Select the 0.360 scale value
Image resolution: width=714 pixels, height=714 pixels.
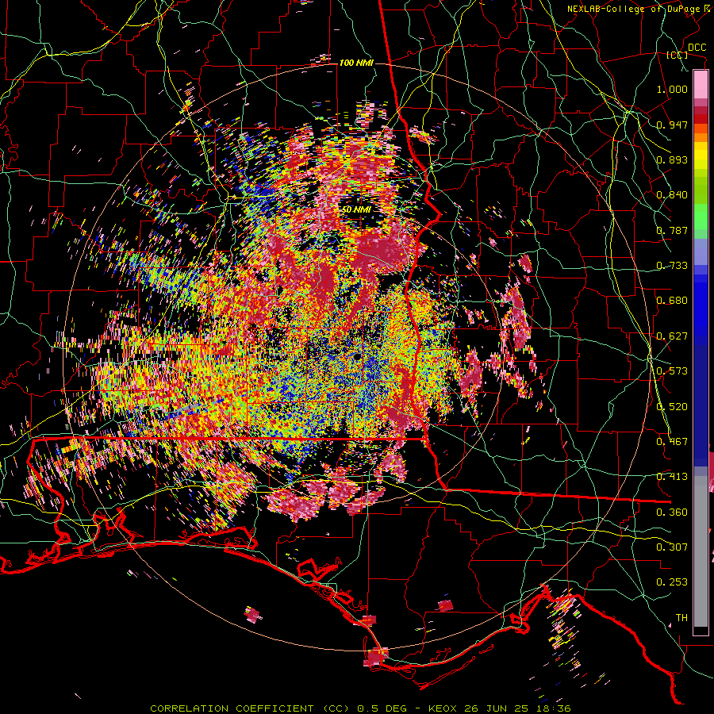[x=672, y=512]
